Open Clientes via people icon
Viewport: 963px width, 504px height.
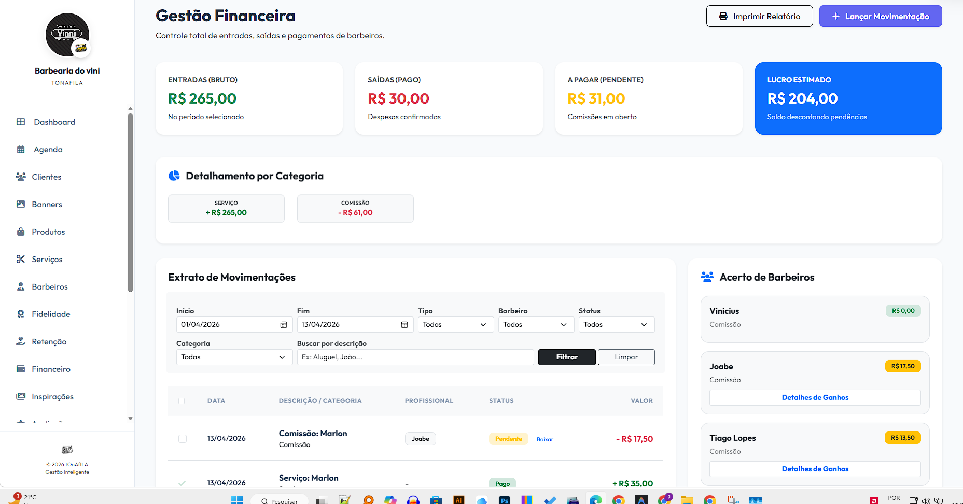(x=21, y=177)
